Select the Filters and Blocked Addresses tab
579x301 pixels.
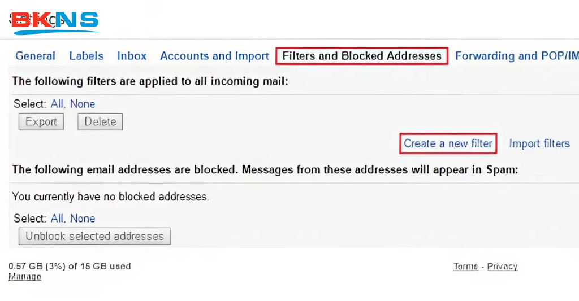pyautogui.click(x=362, y=56)
